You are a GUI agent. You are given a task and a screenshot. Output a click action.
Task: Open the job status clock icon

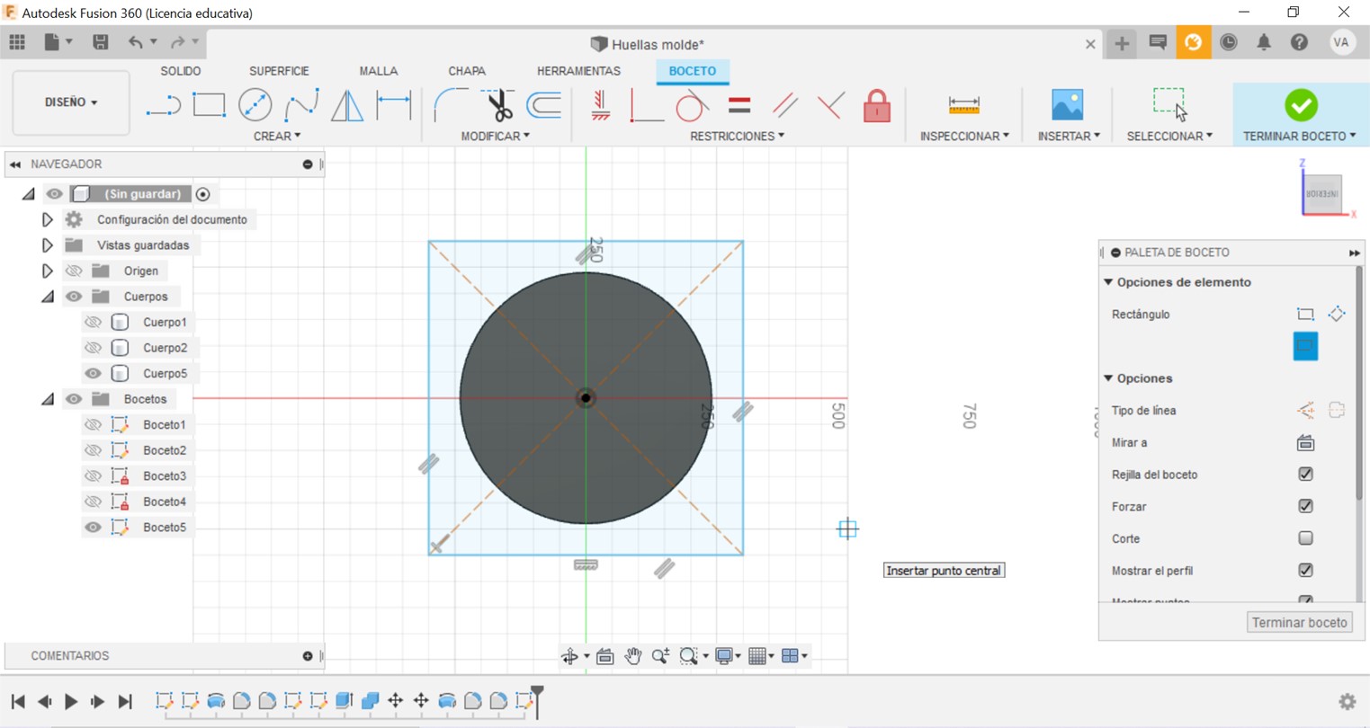coord(1228,42)
